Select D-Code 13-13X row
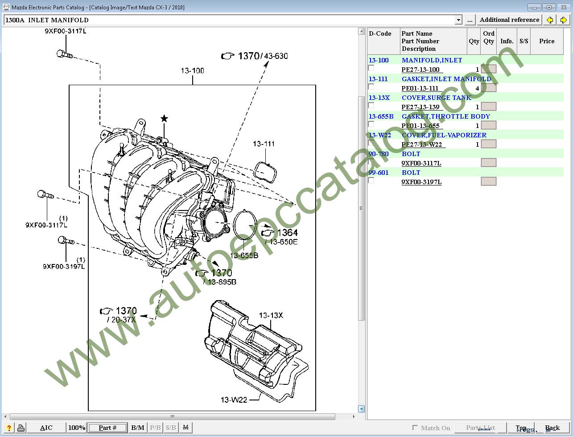 pyautogui.click(x=379, y=98)
